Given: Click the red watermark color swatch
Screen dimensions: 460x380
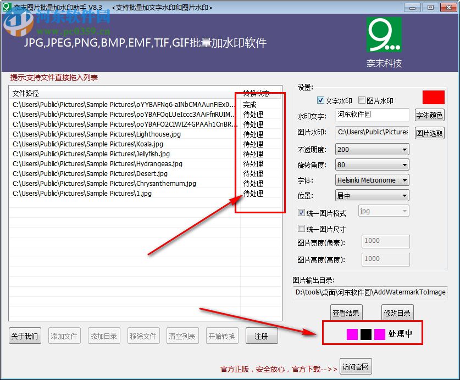Looking at the screenshot, I should (434, 97).
